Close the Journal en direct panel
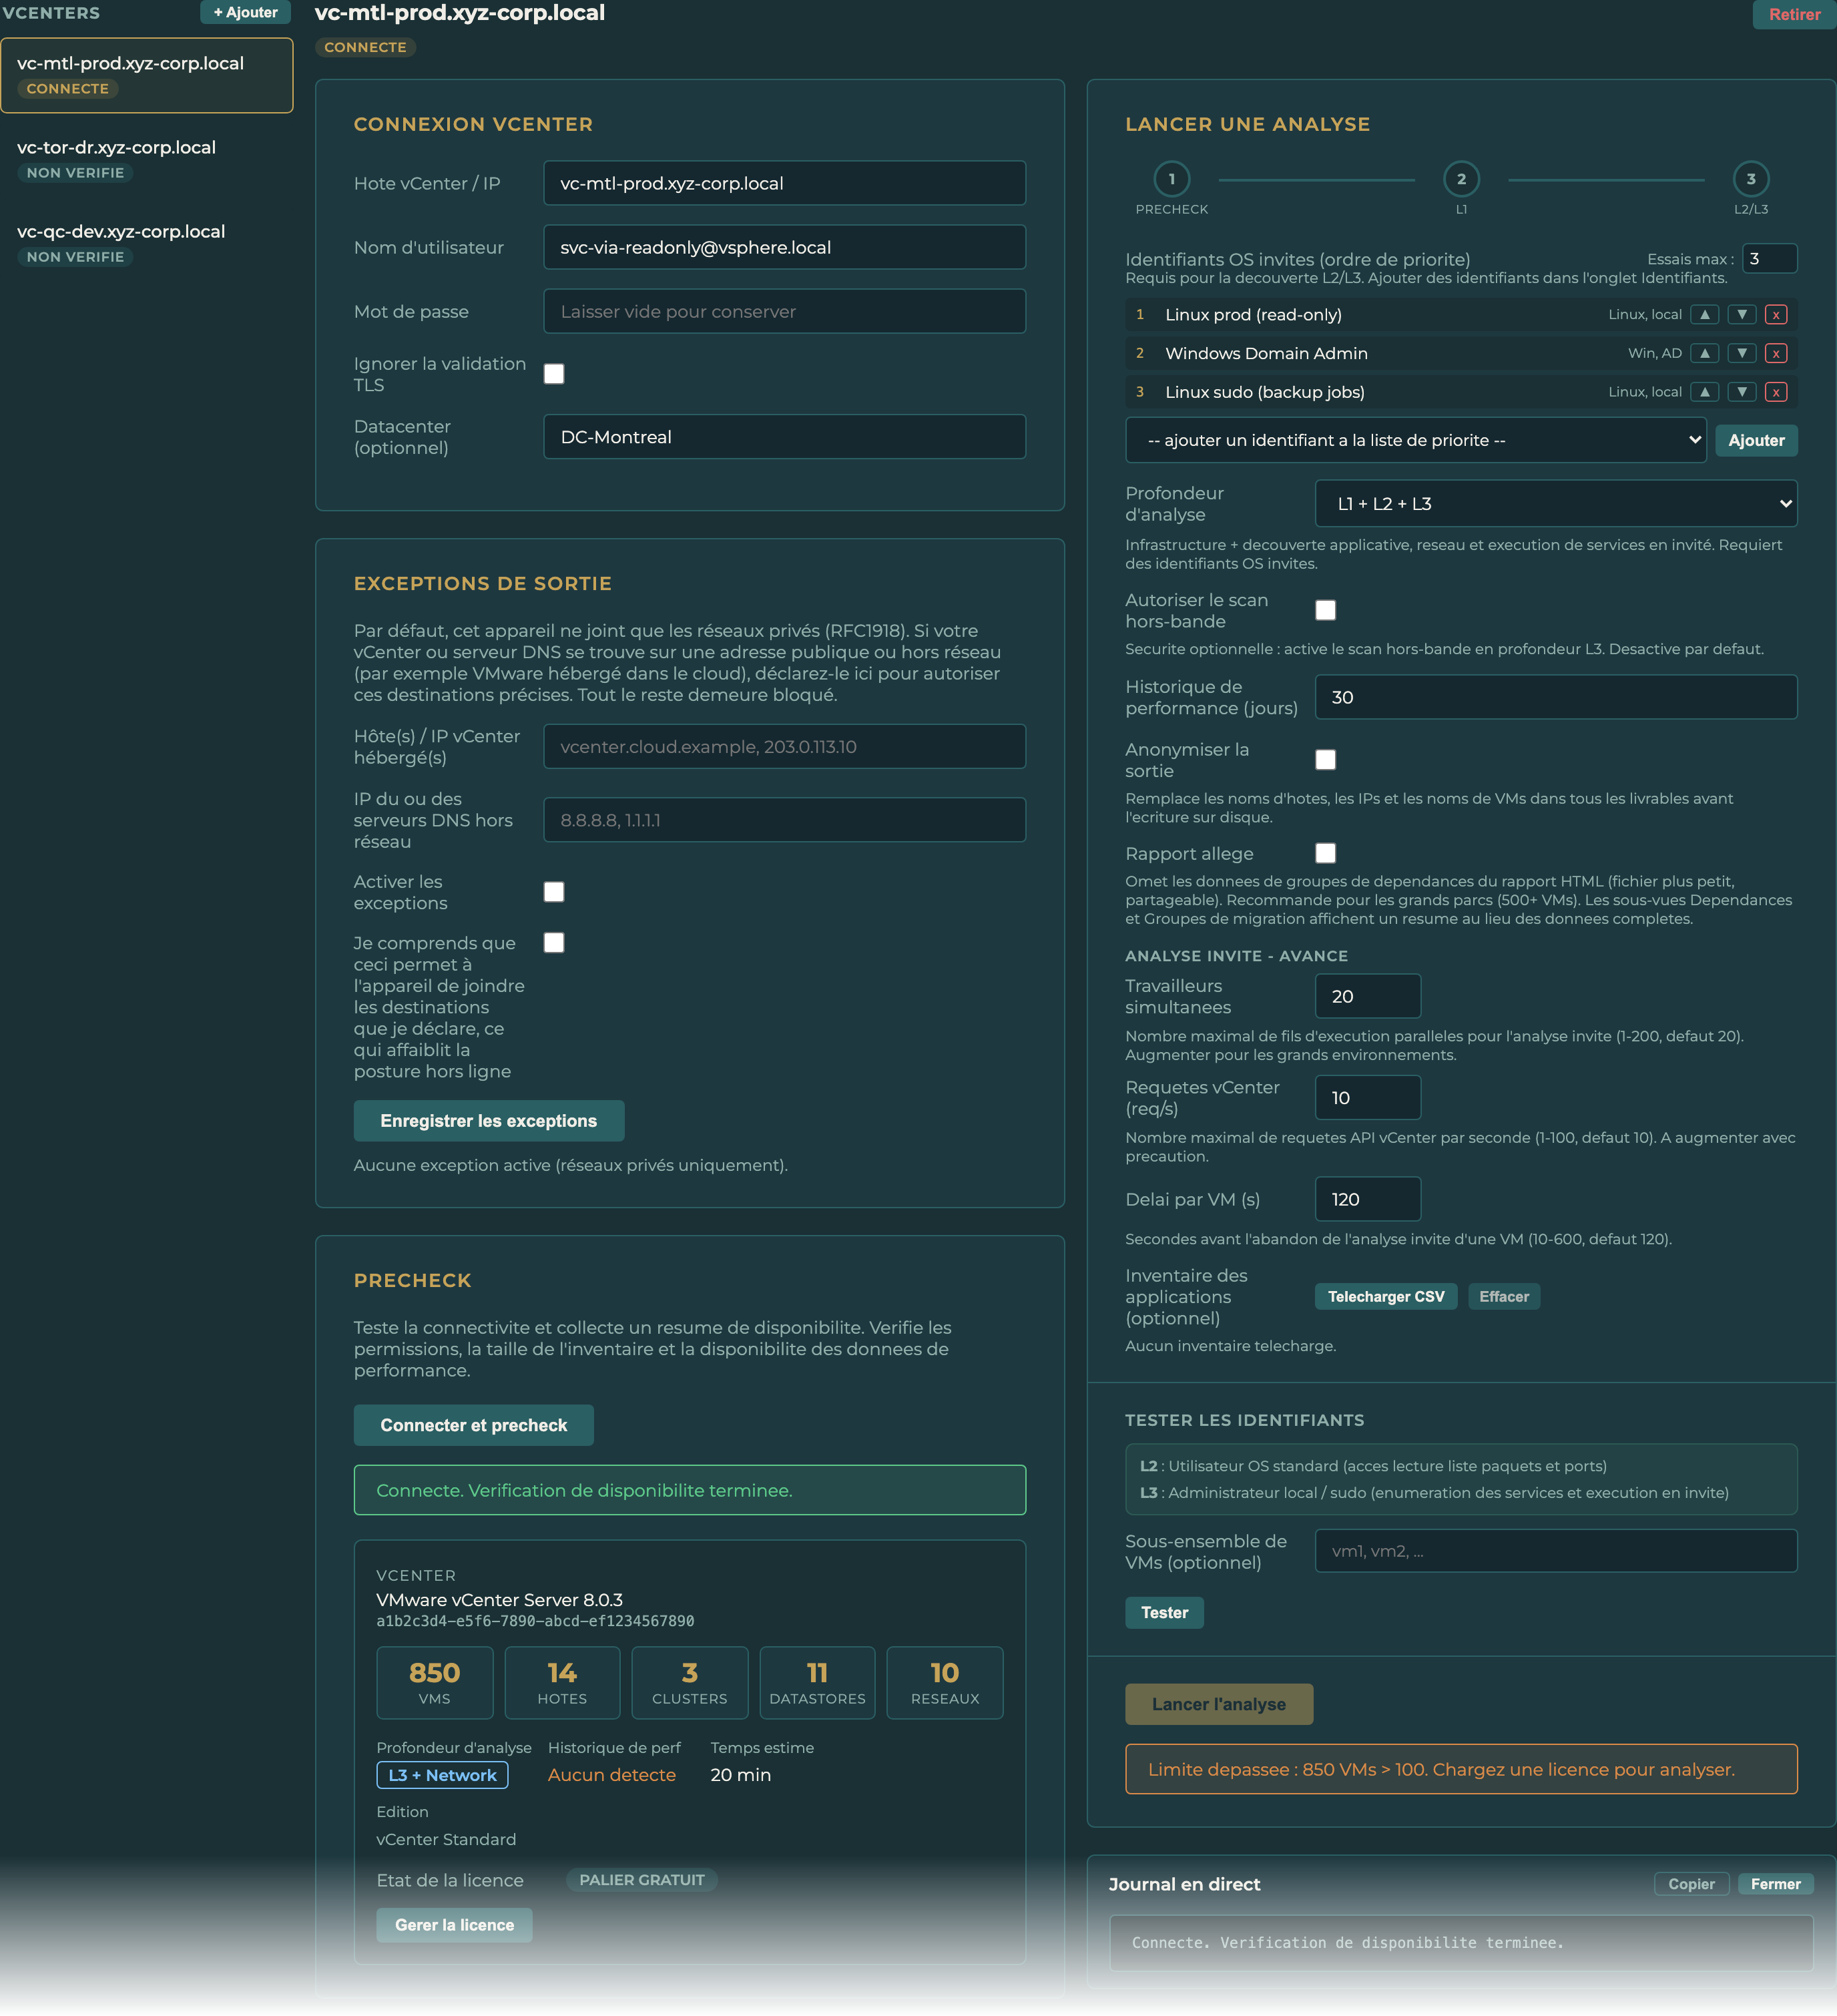 [x=1775, y=1884]
